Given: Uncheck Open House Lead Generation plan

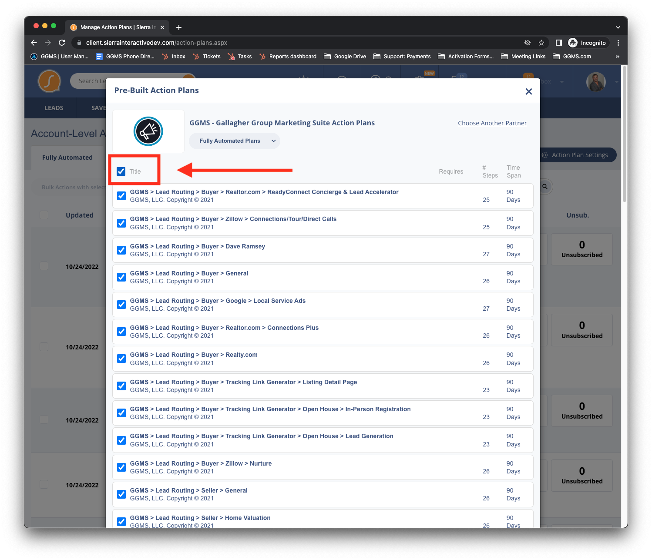Looking at the screenshot, I should pyautogui.click(x=121, y=440).
